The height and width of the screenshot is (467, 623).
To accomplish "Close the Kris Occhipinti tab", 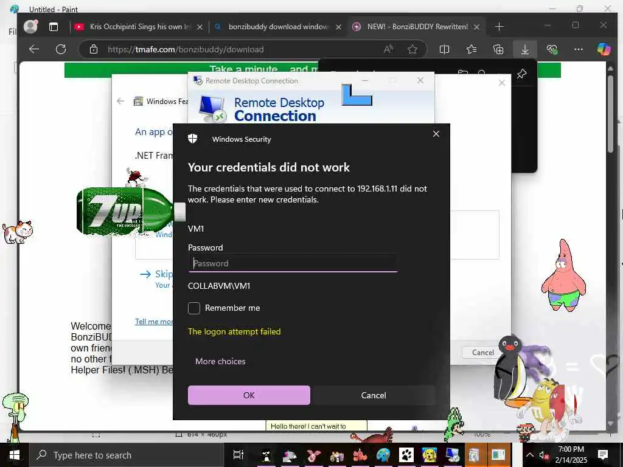I will (x=200, y=27).
